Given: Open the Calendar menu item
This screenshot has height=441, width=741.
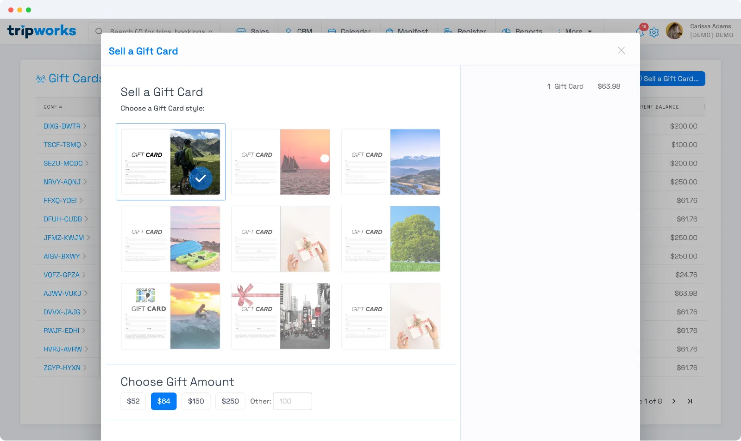Looking at the screenshot, I should pyautogui.click(x=349, y=31).
